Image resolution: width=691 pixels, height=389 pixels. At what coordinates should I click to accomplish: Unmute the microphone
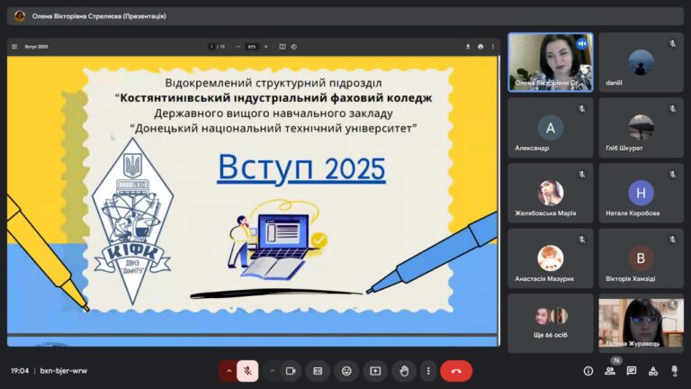(247, 371)
